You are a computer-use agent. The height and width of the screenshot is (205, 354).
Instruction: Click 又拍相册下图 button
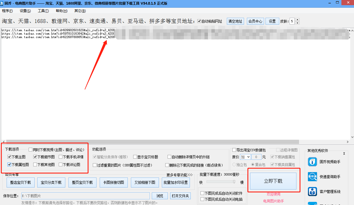pos(145,182)
